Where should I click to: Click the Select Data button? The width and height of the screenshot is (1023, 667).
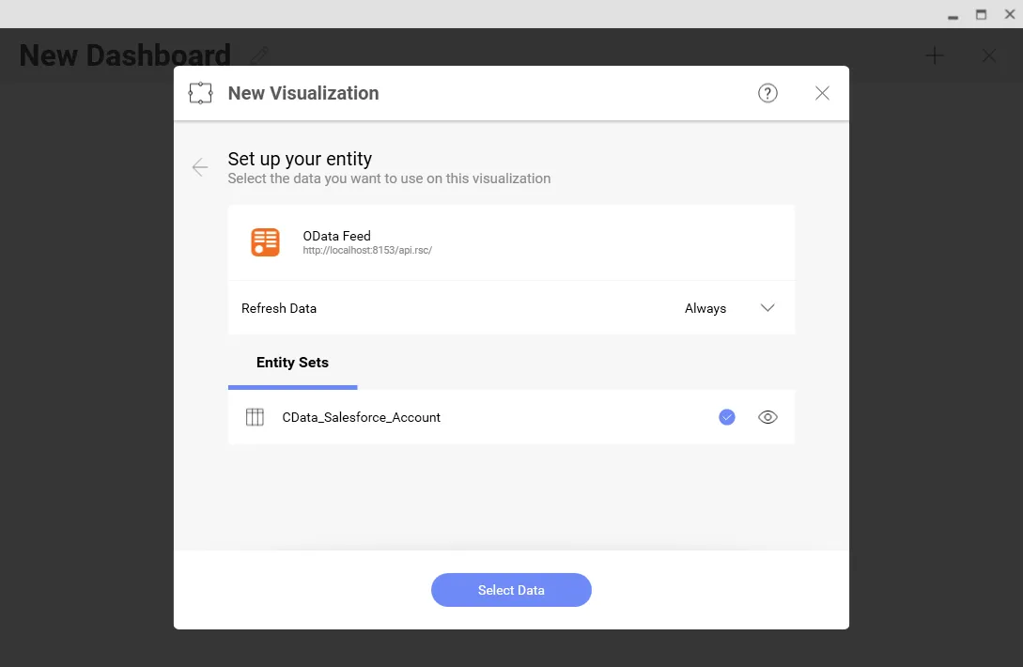pos(511,590)
